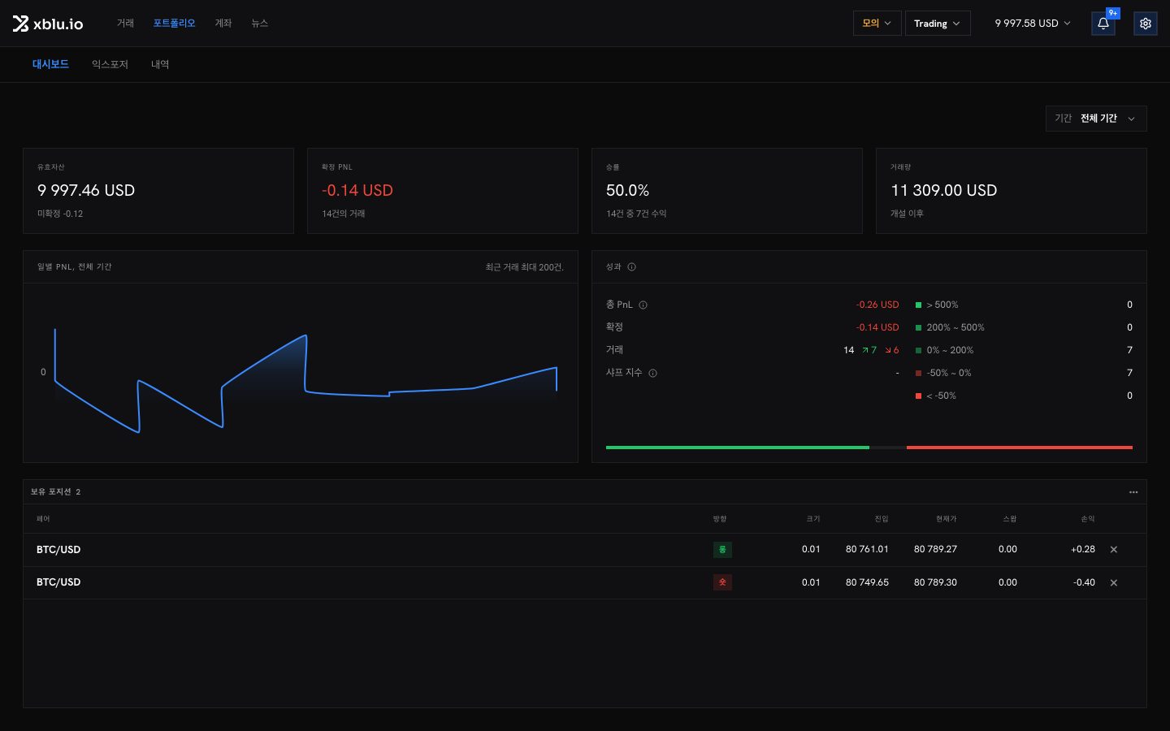Click the green up-arrow winning trades count
The width and height of the screenshot is (1170, 731).
[869, 350]
